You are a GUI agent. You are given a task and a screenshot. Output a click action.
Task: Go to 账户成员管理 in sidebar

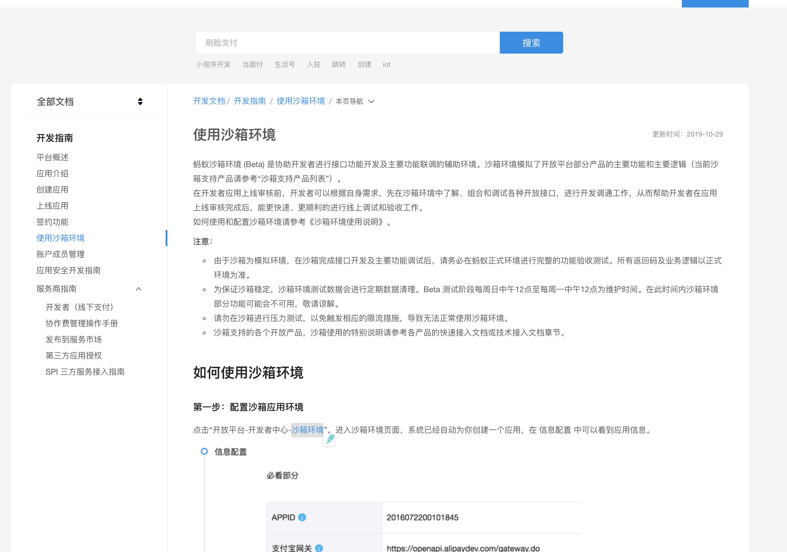(x=60, y=254)
